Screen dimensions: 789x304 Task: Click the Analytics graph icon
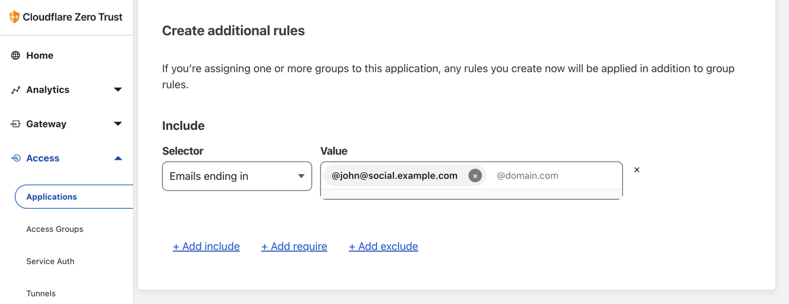tap(16, 90)
